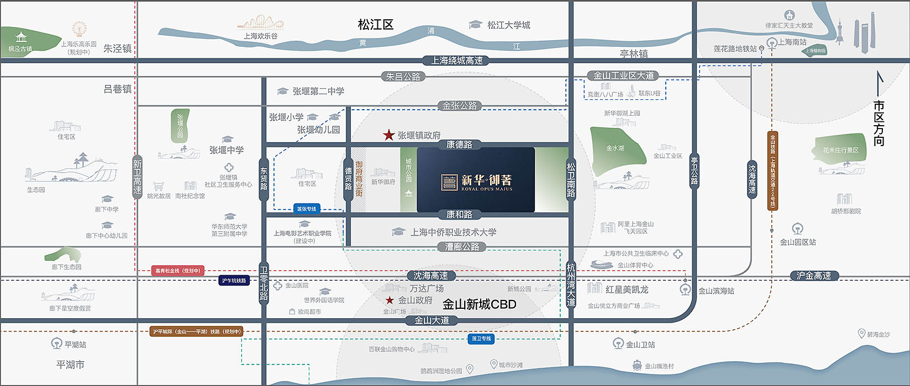The image size is (910, 386).
Task: Click the pavilion icon in 城市公园 strip
Action: 408,192
